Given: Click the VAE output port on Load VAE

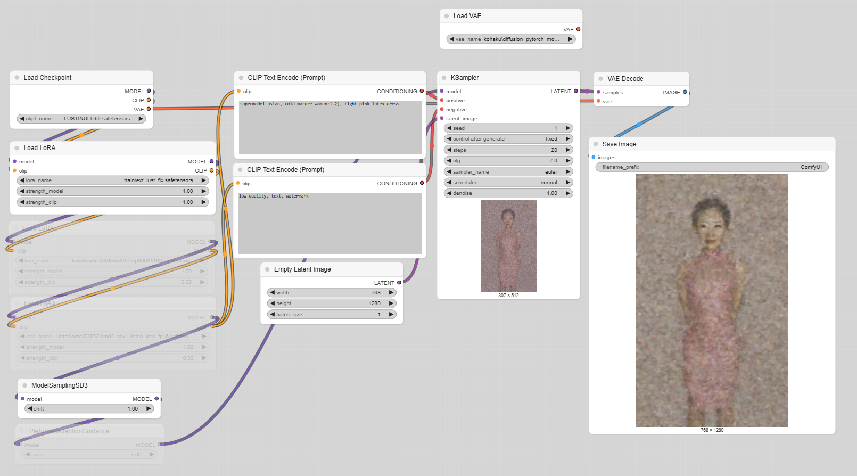Looking at the screenshot, I should pos(578,29).
